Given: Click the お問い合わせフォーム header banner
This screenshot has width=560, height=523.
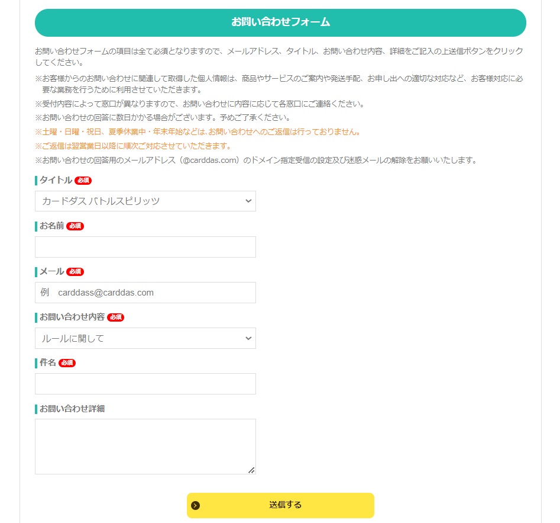Looking at the screenshot, I should click(x=280, y=23).
